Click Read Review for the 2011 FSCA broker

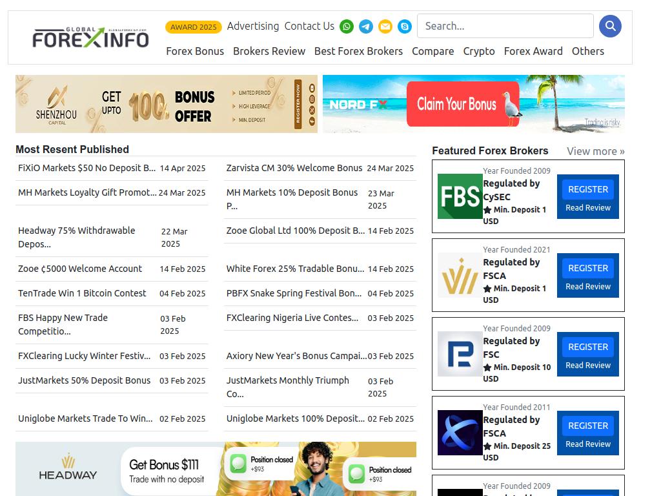point(588,444)
